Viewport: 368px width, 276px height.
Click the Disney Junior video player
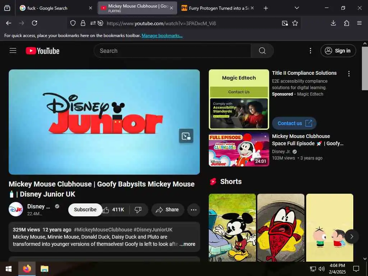point(104,122)
